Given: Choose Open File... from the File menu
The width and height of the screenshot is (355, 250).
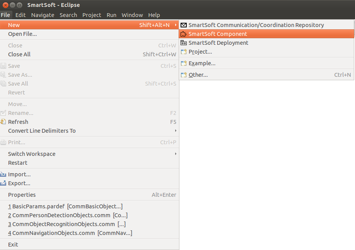Looking at the screenshot, I should (x=89, y=34).
